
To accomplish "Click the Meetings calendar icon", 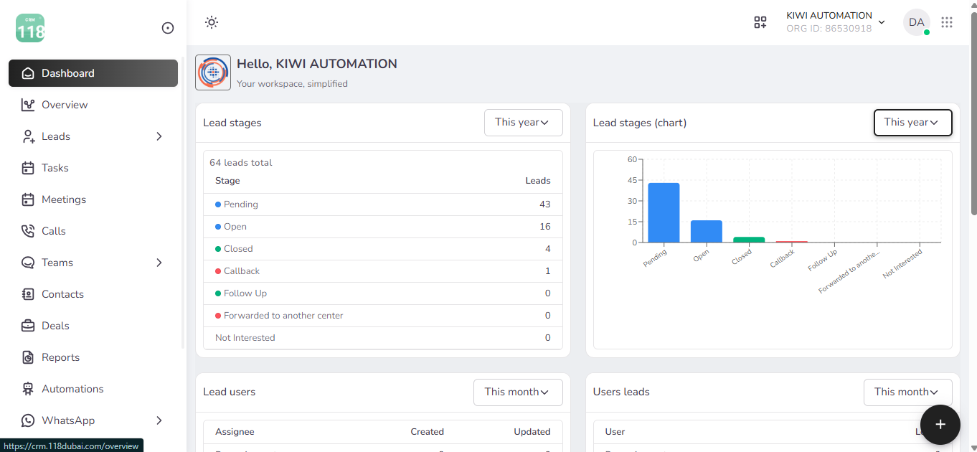I will coord(28,199).
